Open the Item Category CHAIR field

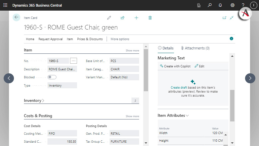[x=124, y=69]
